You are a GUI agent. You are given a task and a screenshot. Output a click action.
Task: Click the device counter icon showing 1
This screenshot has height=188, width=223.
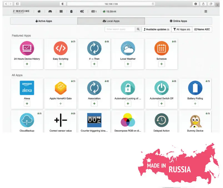(x=94, y=11)
